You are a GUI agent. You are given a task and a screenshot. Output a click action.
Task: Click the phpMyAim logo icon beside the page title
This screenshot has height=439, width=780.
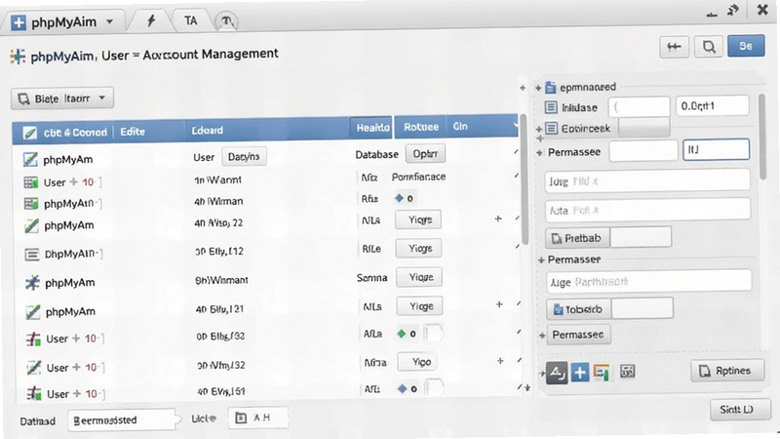tap(18, 57)
